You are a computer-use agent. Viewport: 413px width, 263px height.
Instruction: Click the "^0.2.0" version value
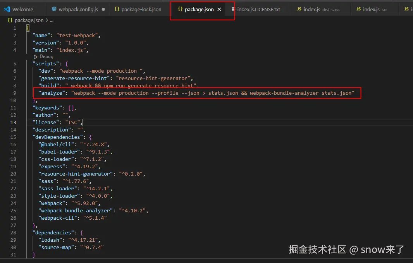point(131,174)
